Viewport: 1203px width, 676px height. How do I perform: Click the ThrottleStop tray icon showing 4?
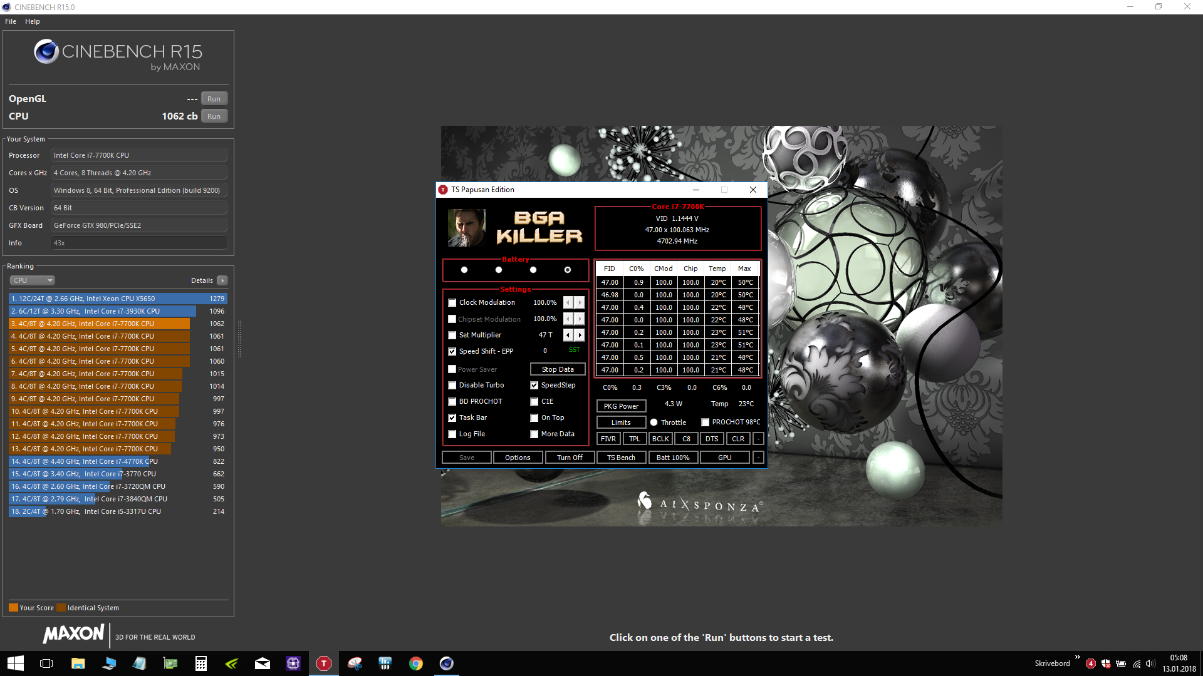1091,663
